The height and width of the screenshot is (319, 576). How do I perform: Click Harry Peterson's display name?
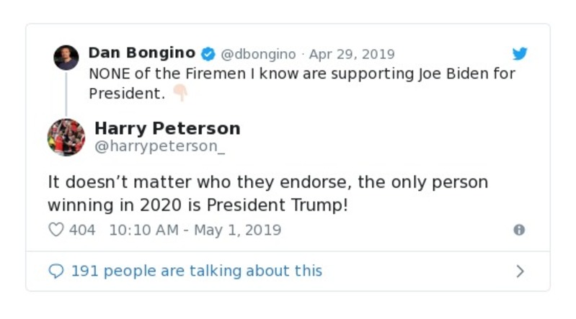click(x=167, y=129)
